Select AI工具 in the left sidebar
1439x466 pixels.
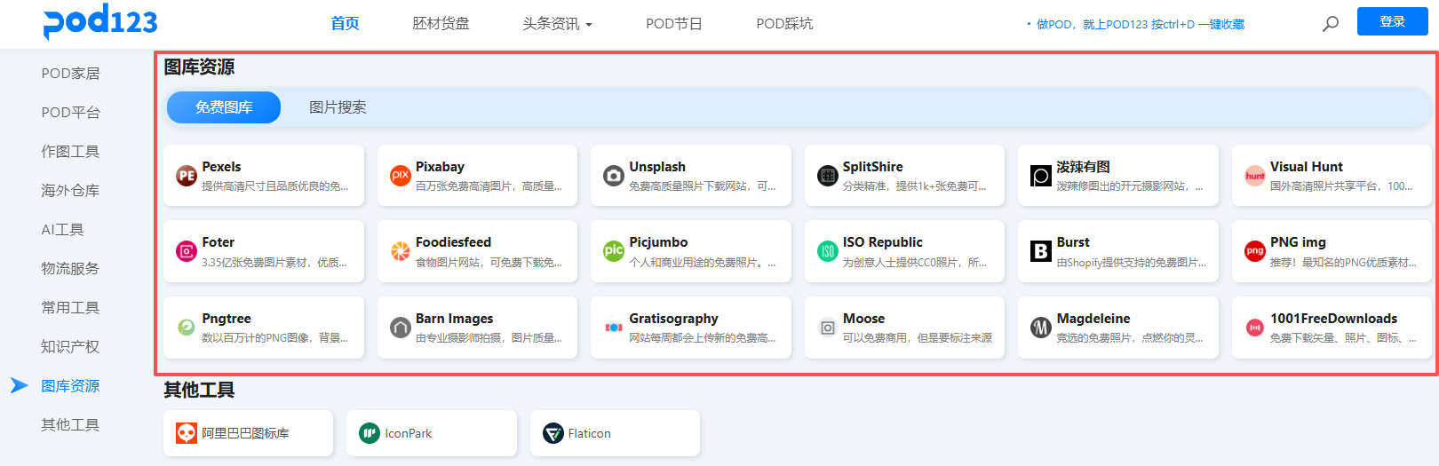[x=62, y=230]
